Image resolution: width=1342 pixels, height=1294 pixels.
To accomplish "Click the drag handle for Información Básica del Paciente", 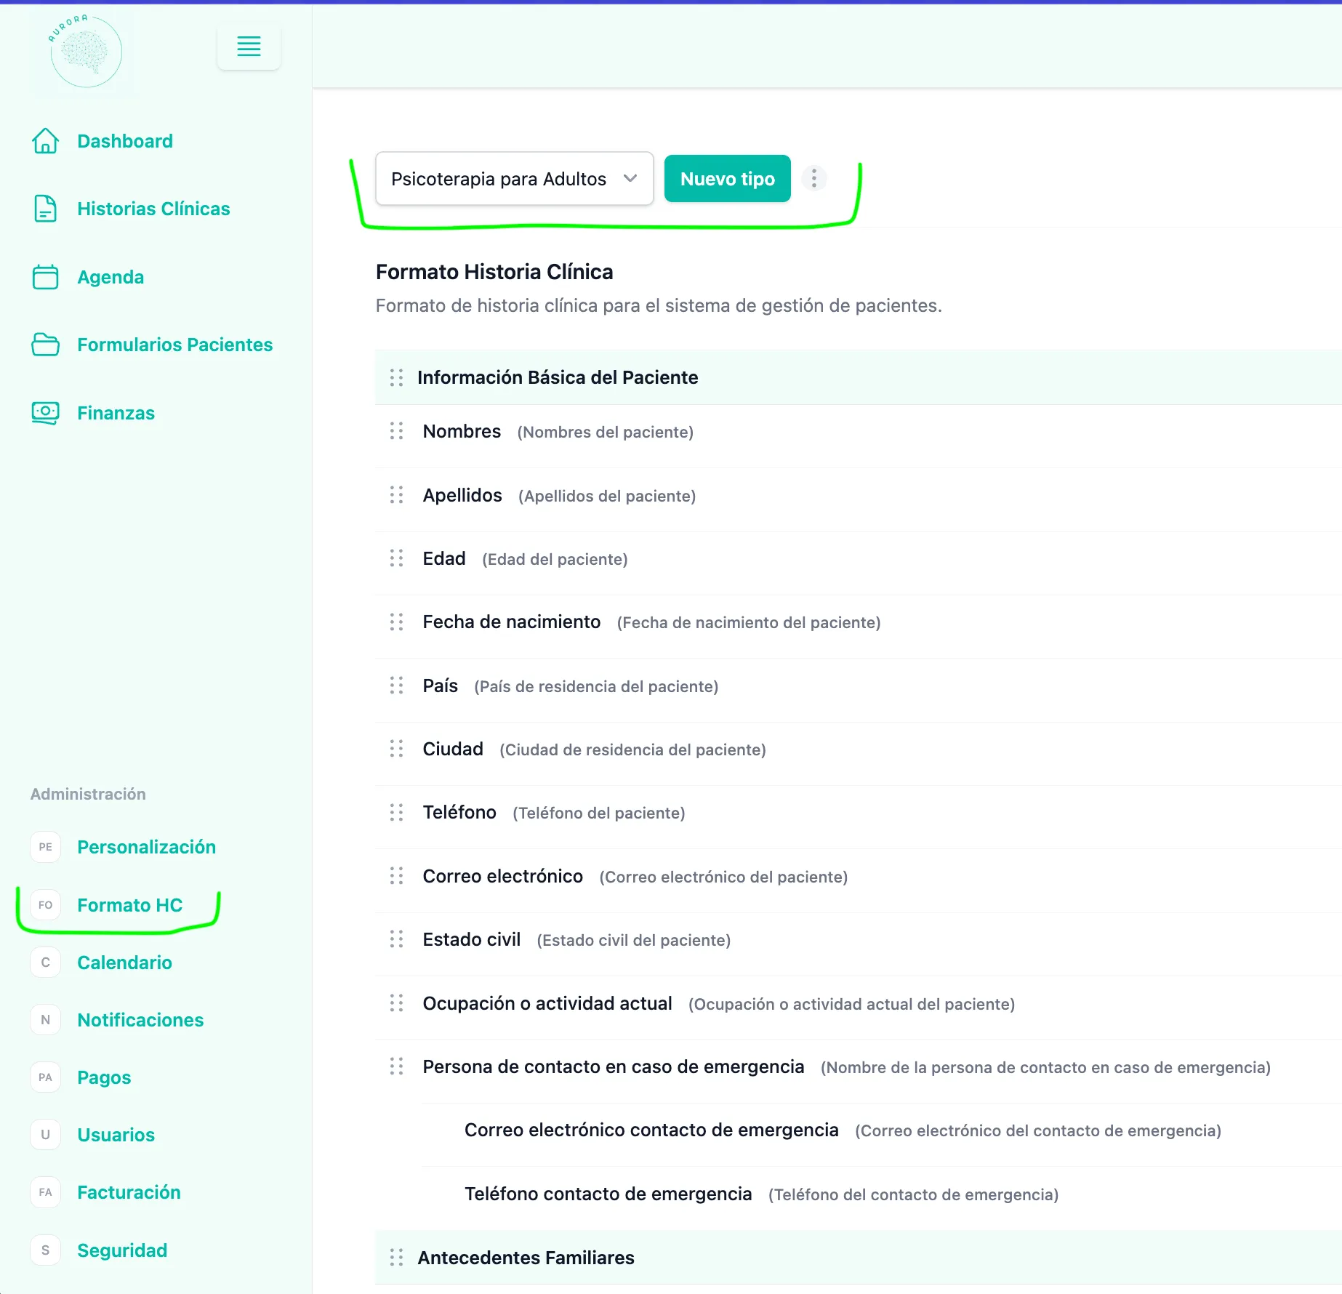I will tap(396, 377).
